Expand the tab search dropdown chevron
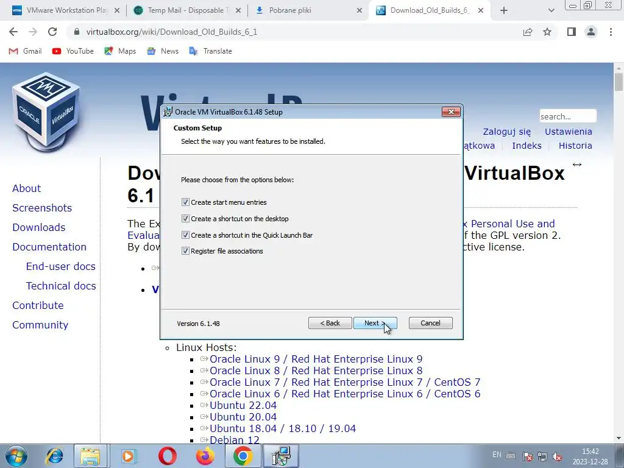Screen dimensions: 624x468 [x=551, y=10]
